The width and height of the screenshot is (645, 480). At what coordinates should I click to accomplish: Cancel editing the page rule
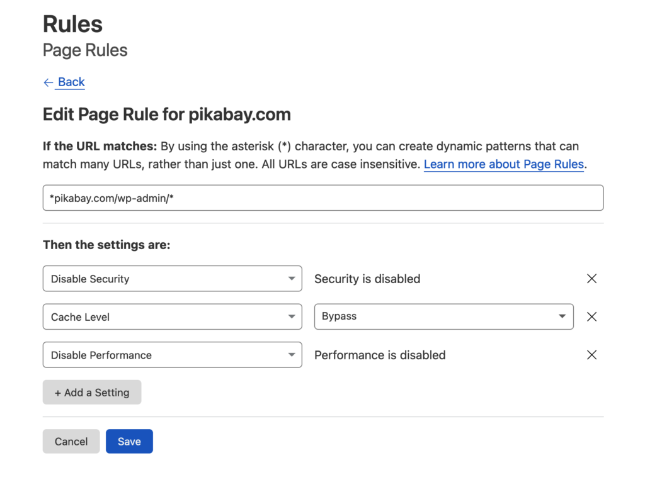click(x=71, y=442)
